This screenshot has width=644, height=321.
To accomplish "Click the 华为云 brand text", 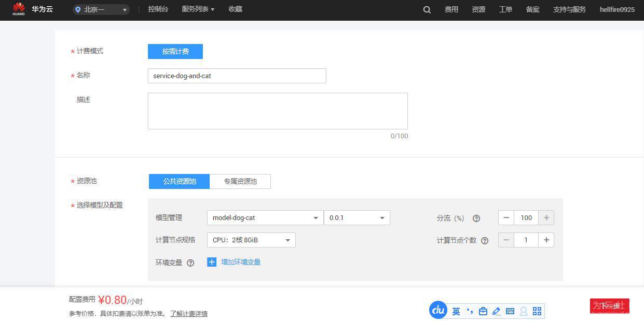I will [x=42, y=9].
